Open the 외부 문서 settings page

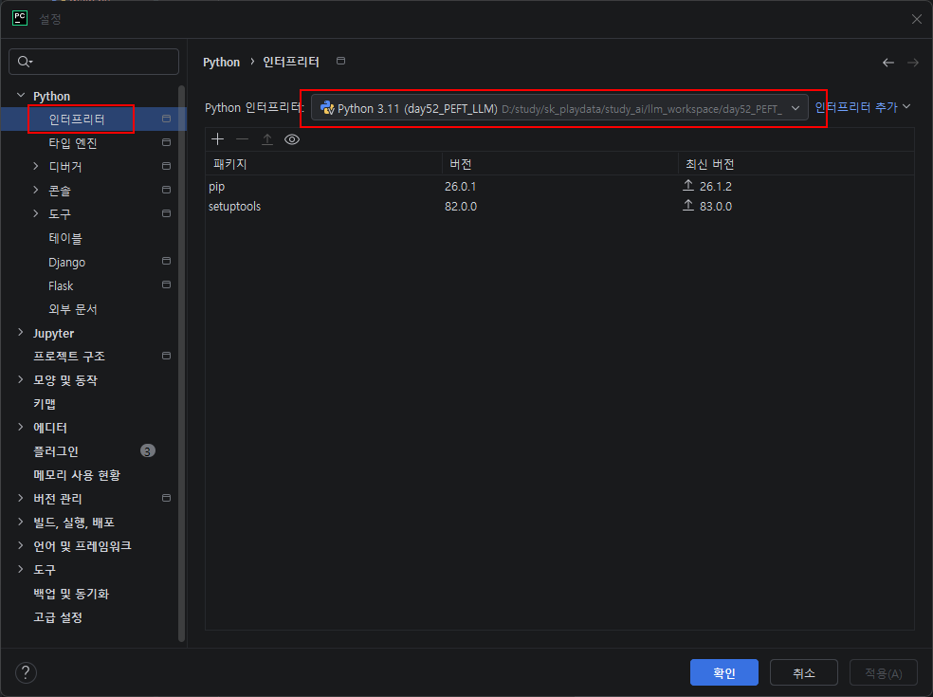73,309
